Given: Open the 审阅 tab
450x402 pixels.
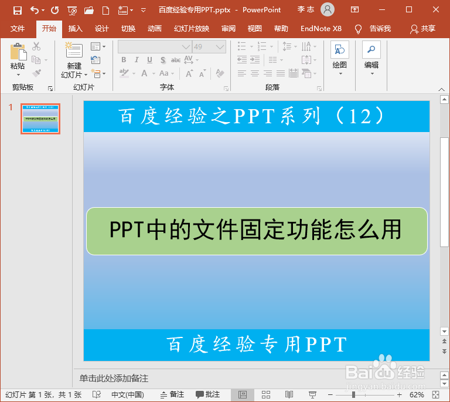Looking at the screenshot, I should [228, 29].
